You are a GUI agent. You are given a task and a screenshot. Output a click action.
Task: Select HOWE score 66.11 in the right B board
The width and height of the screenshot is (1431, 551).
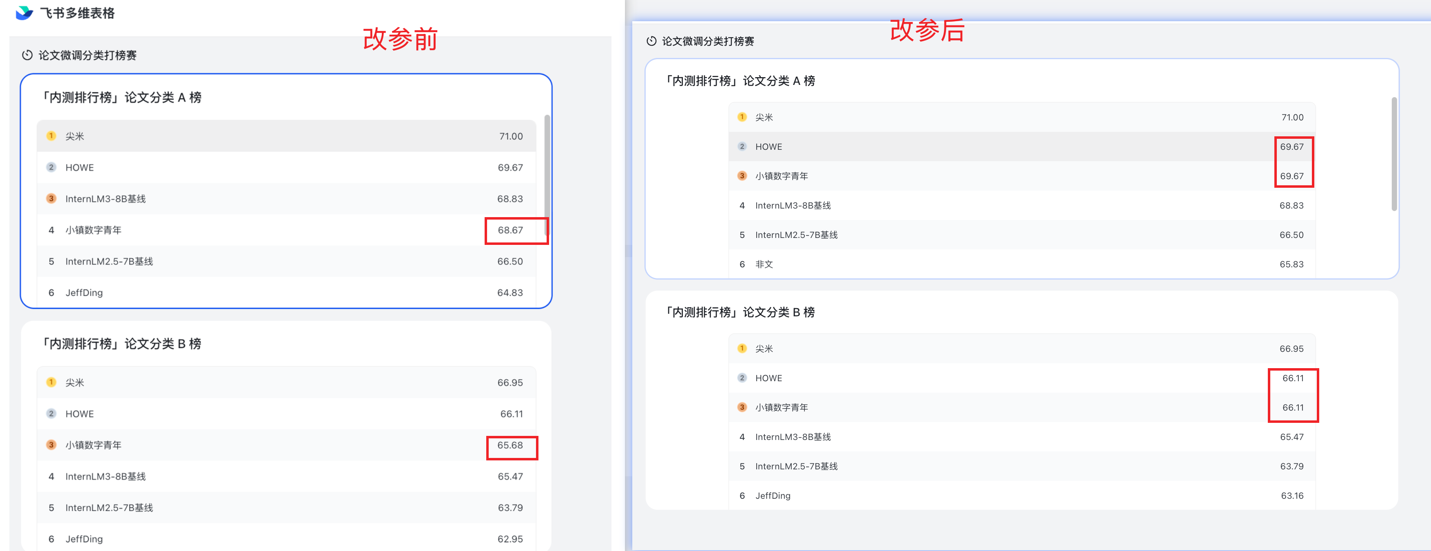pos(1293,378)
